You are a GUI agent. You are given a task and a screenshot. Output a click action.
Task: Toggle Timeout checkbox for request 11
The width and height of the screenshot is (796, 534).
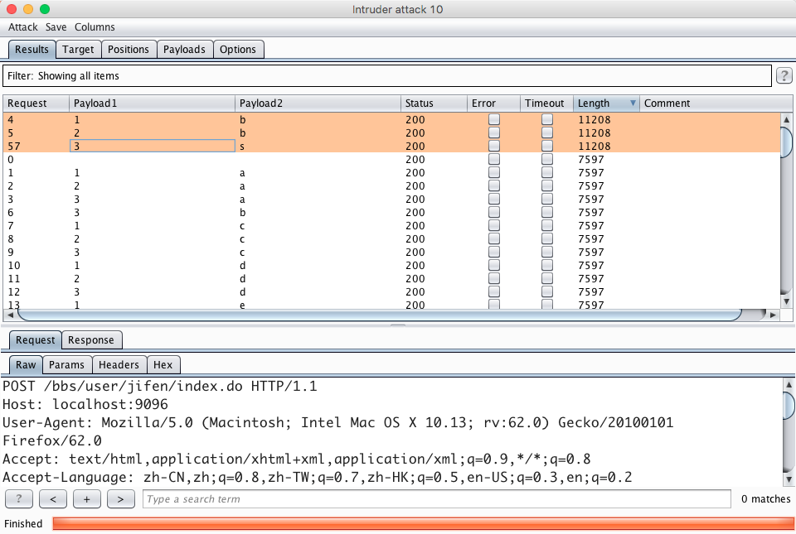(547, 279)
